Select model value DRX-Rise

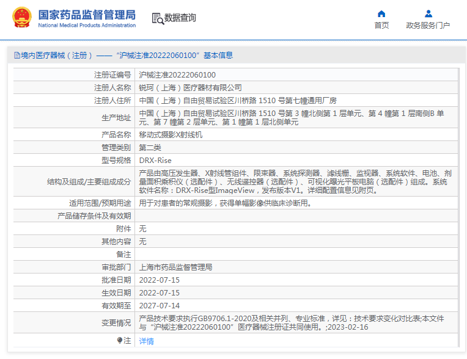point(155,161)
